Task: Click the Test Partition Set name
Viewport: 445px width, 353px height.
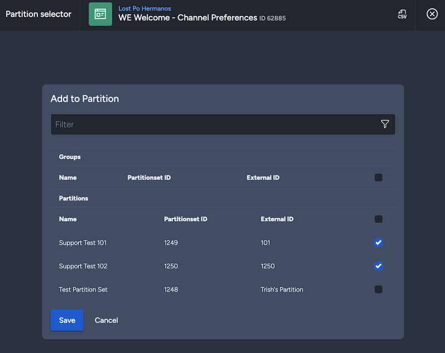Action: (x=83, y=290)
